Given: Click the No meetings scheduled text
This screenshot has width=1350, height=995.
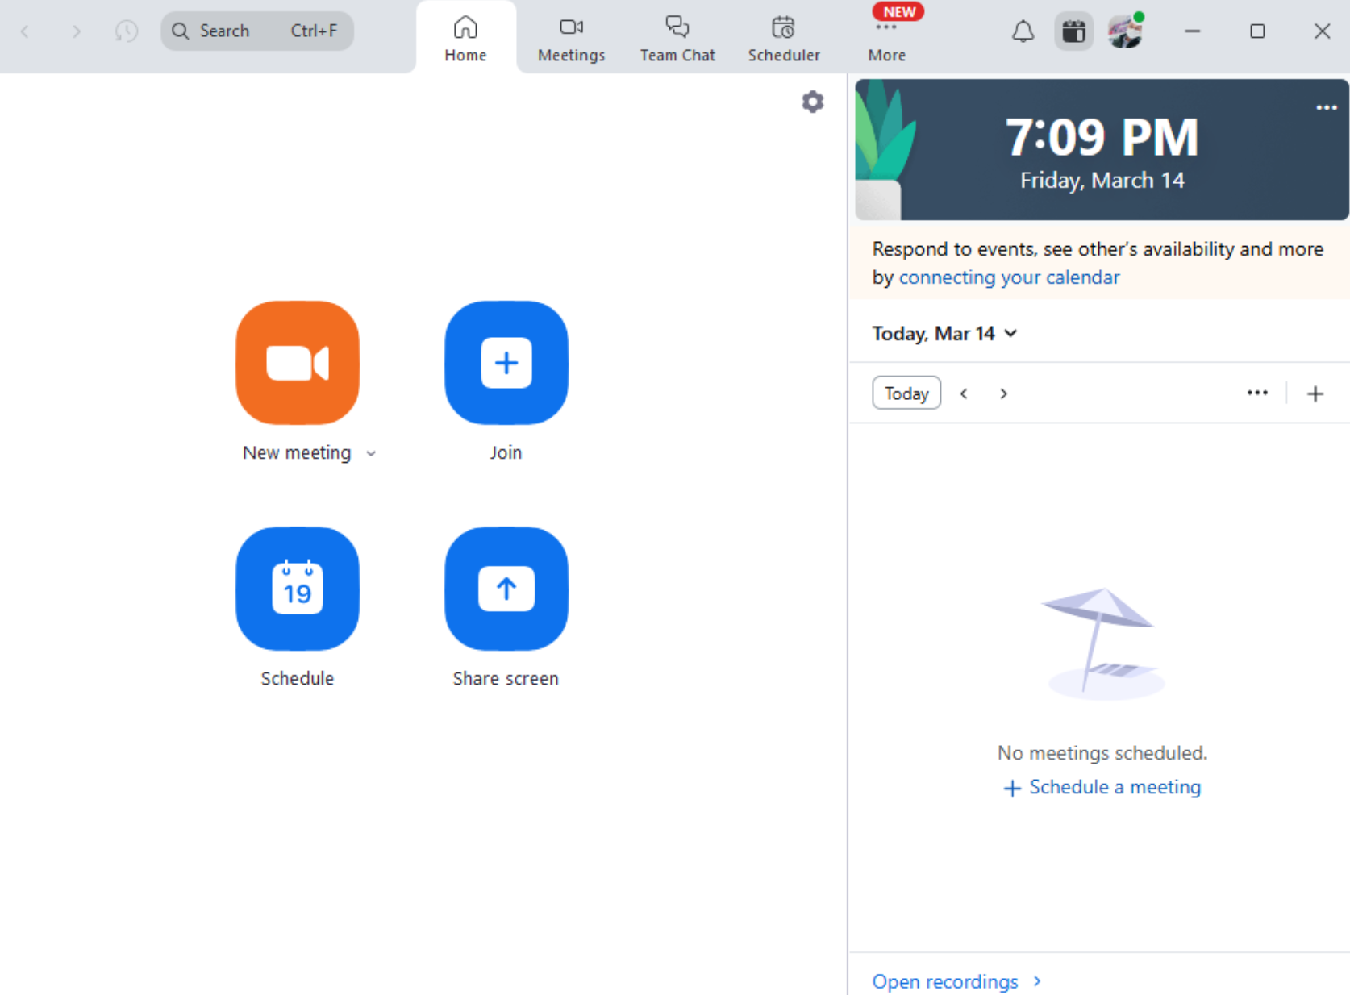Looking at the screenshot, I should click(x=1102, y=753).
